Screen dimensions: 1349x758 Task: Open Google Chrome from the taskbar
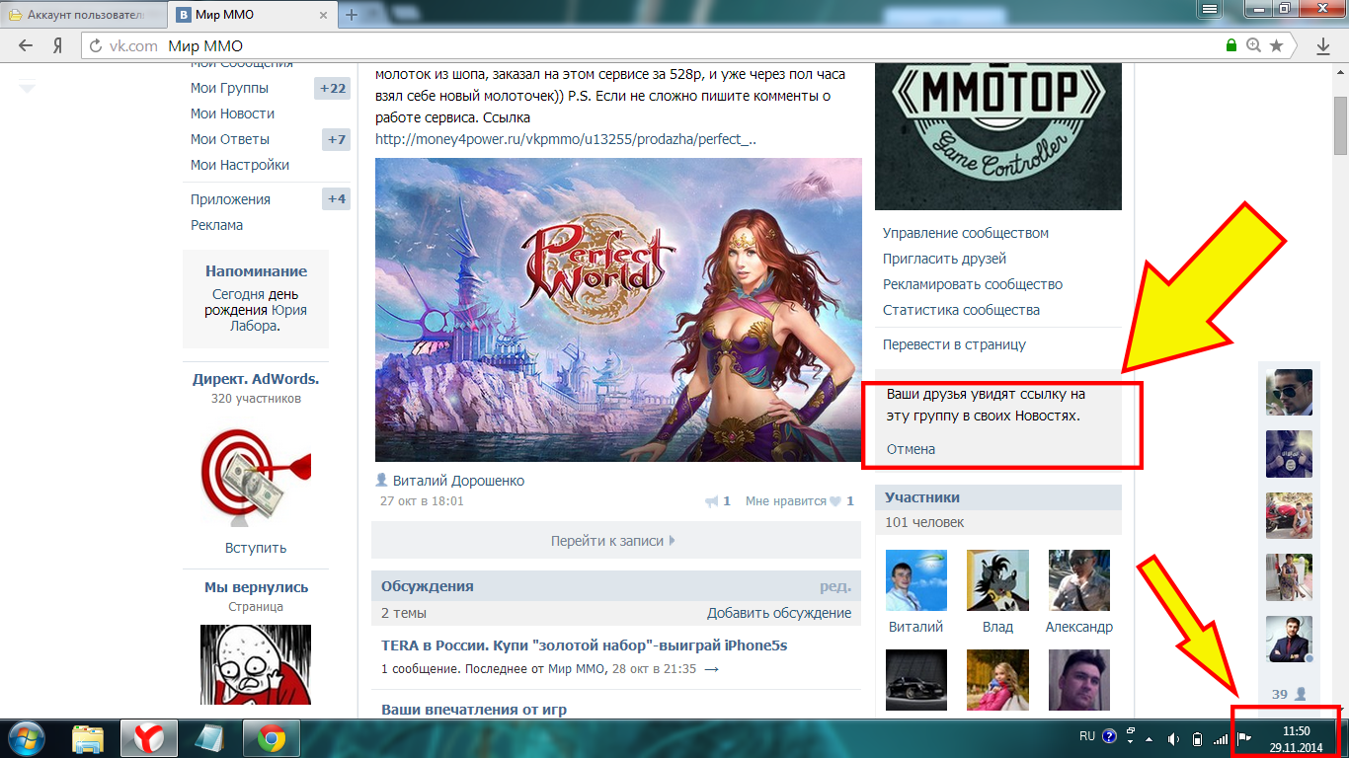pos(272,738)
